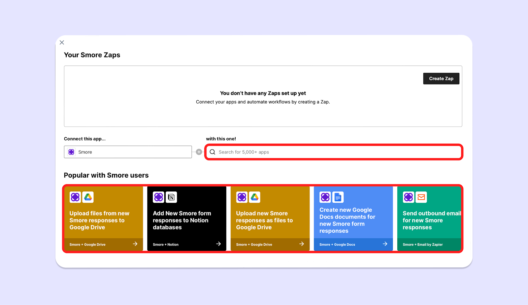Screen dimensions: 528x305
Task: Click Smore + Notion footer label
Action: (166, 245)
